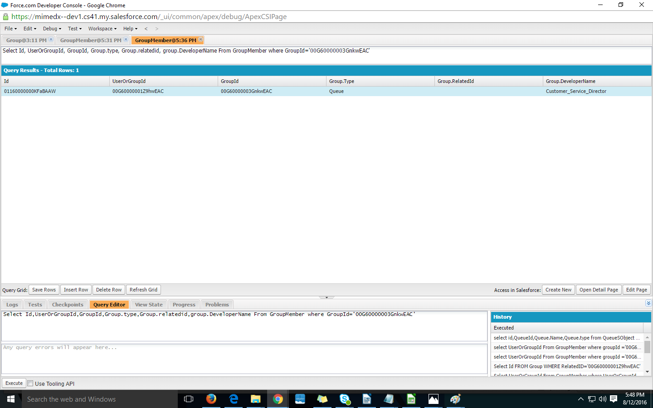Select the Logs tab

12,305
